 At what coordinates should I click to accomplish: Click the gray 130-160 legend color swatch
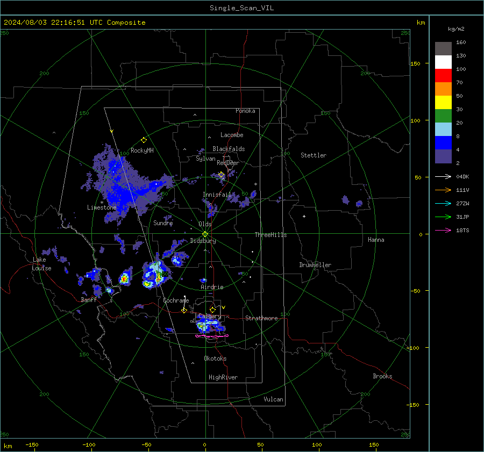(443, 48)
